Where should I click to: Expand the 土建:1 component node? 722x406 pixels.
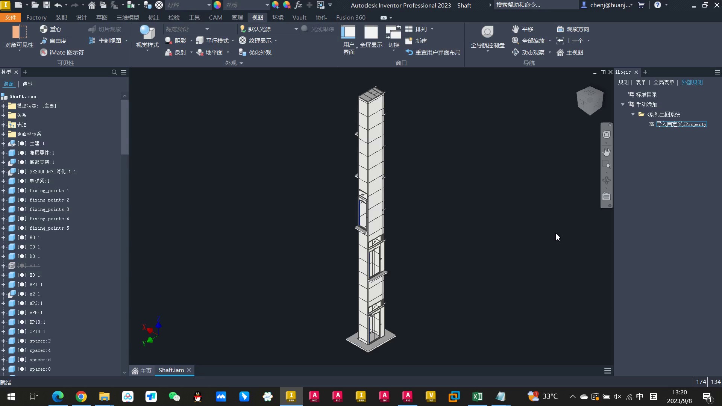tap(3, 144)
